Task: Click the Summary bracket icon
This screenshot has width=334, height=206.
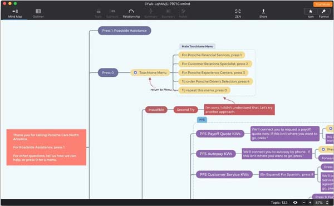Action: [151, 11]
